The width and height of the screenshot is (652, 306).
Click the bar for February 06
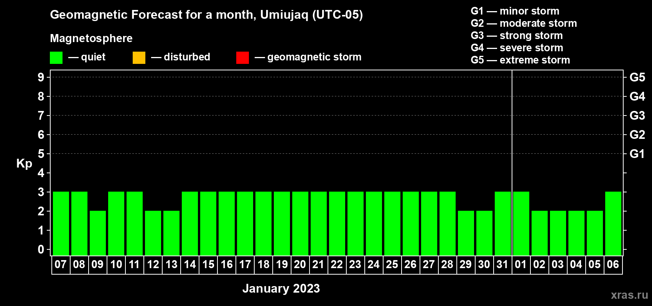pos(613,223)
